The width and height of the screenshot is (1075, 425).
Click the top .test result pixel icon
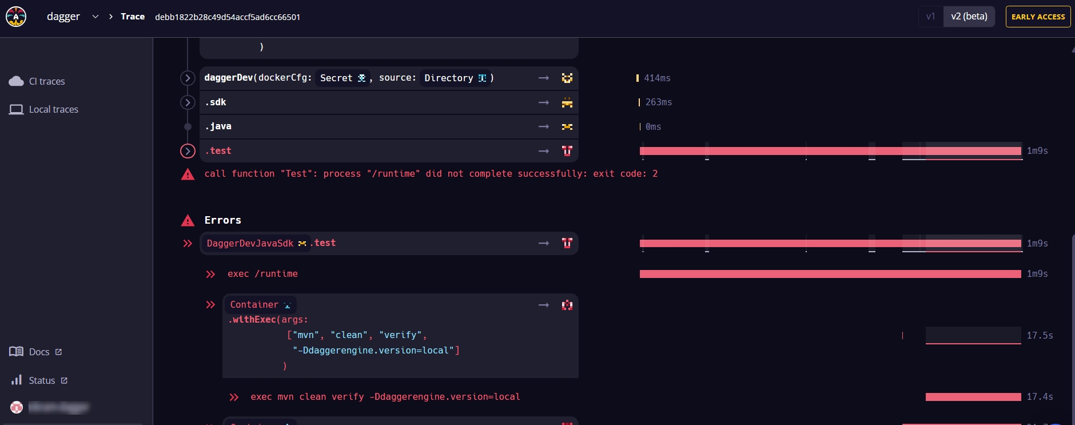click(567, 150)
